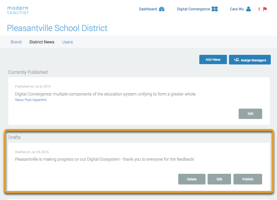Delete the Pleasantville draft post
Viewport: 277px width, 200px height.
[x=192, y=179]
